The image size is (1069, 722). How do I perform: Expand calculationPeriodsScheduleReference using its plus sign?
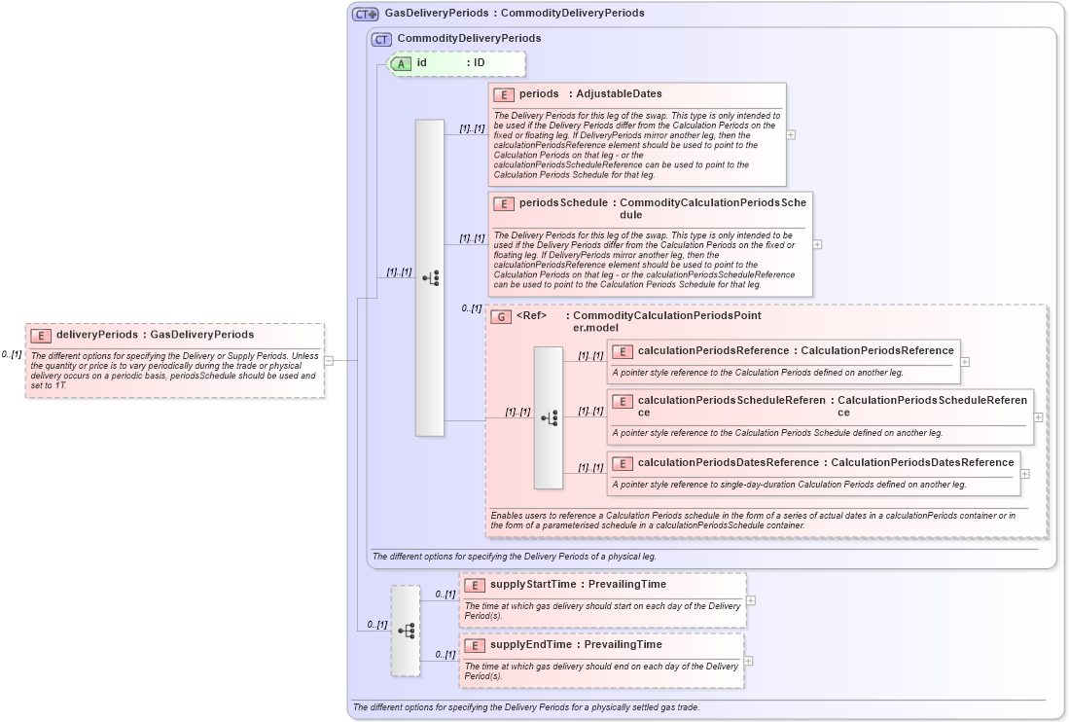1039,416
